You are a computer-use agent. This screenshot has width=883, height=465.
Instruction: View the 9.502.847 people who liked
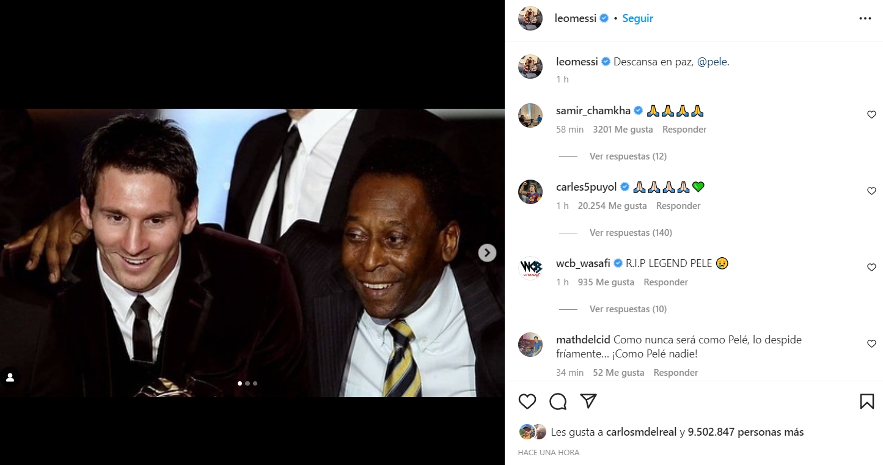pos(745,432)
